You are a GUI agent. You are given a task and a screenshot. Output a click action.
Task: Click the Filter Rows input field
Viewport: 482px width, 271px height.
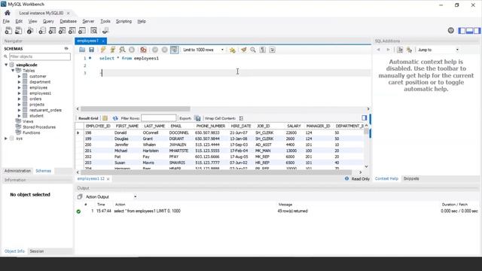coord(159,118)
